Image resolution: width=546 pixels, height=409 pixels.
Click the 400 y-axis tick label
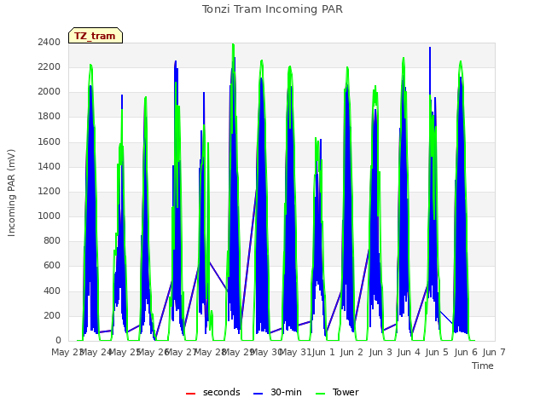(52, 291)
